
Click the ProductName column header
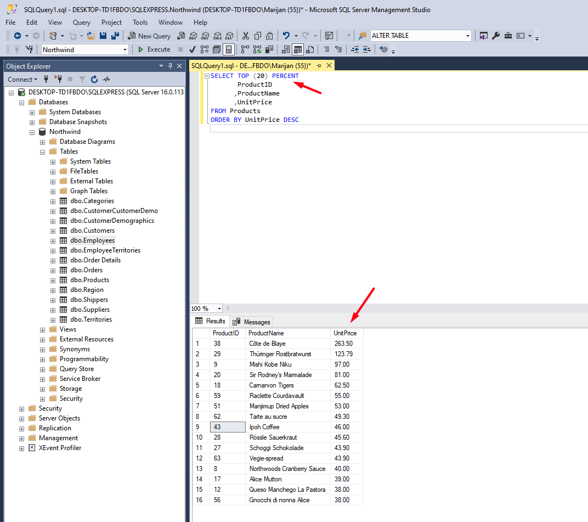(x=287, y=333)
